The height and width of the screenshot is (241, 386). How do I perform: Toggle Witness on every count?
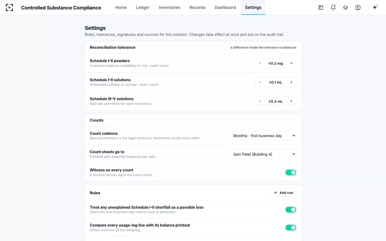point(291,172)
